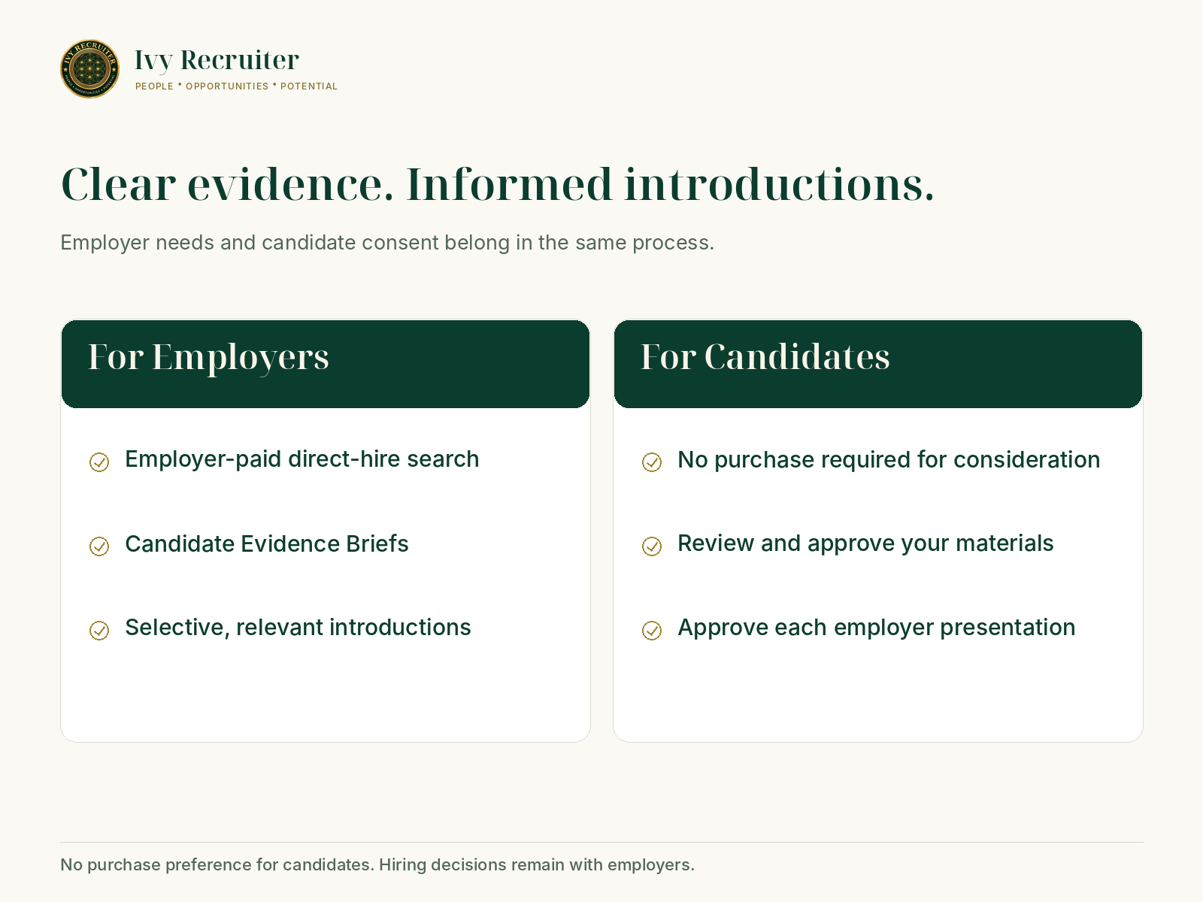1203x902 pixels.
Task: Click the checkmark icon beside Approve each employer presentation
Action: [x=652, y=630]
